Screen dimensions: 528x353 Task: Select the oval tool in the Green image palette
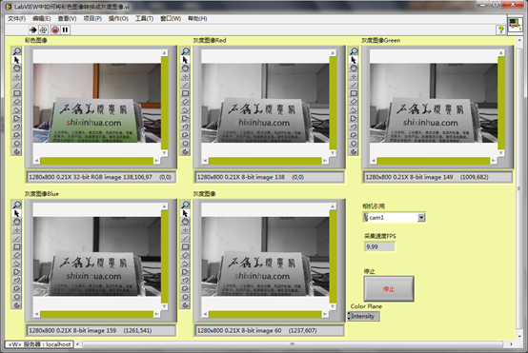click(x=354, y=68)
